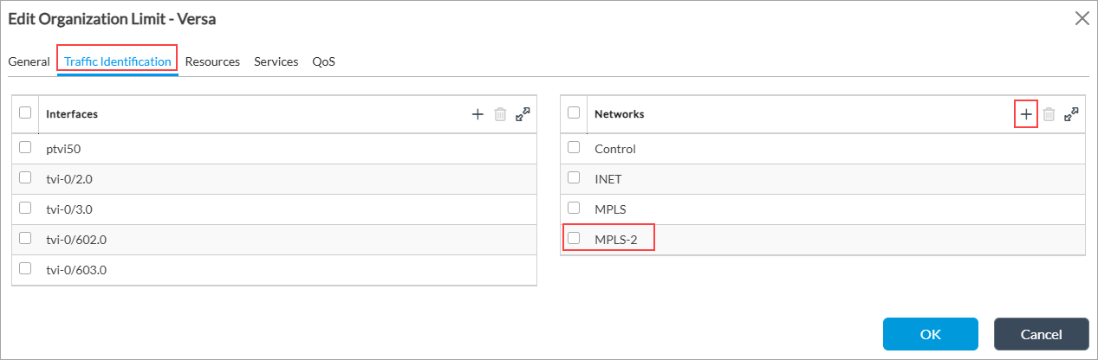This screenshot has height=360, width=1098.
Task: Switch to the General tab
Action: [x=29, y=62]
